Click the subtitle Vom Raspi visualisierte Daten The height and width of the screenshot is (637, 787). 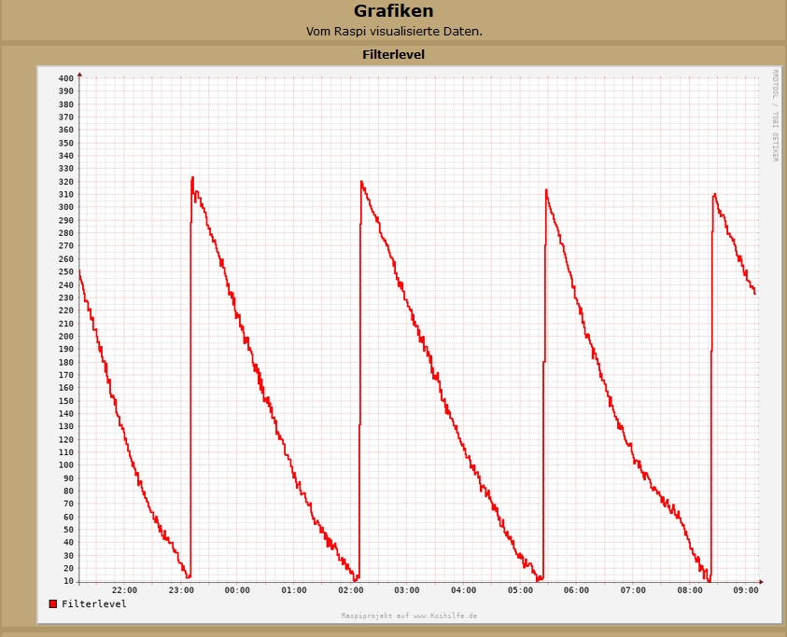pyautogui.click(x=393, y=32)
